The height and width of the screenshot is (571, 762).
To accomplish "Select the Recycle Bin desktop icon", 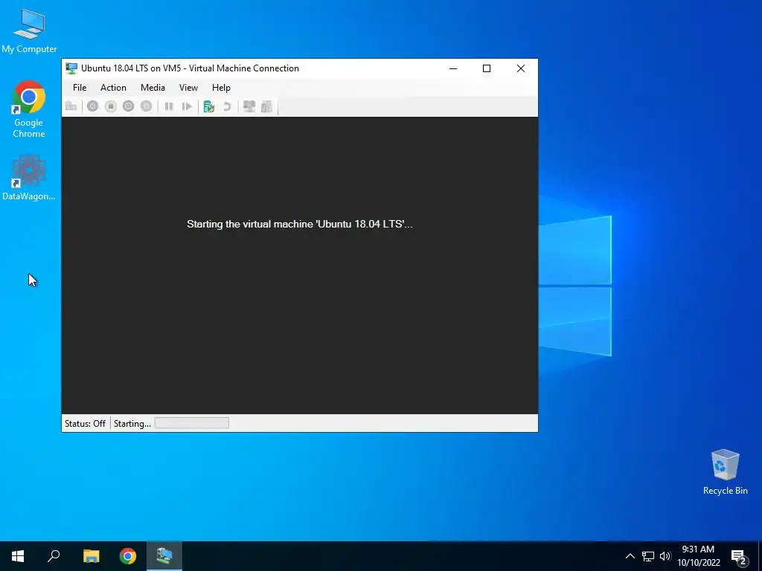I will pos(725,472).
